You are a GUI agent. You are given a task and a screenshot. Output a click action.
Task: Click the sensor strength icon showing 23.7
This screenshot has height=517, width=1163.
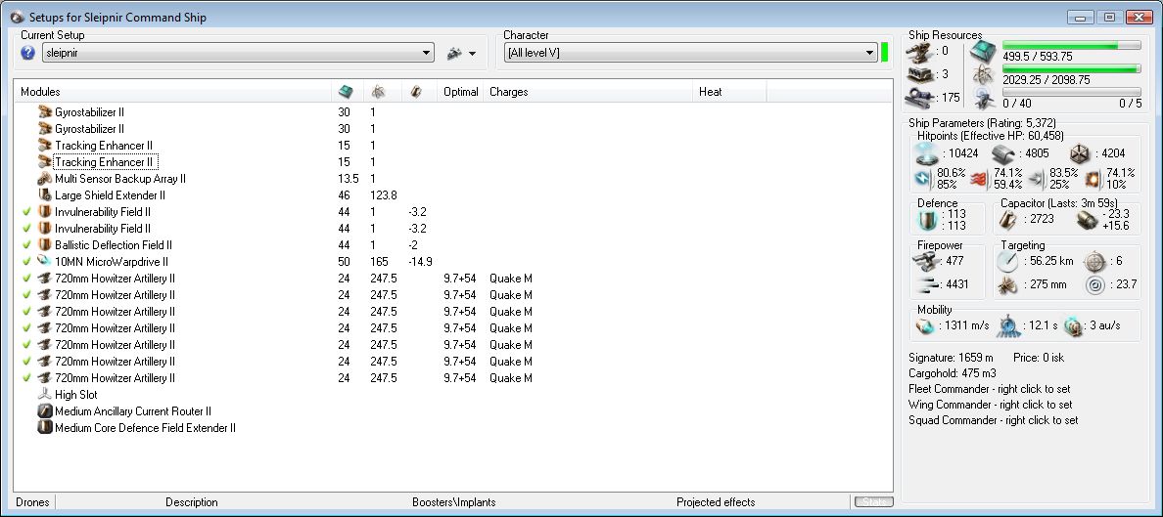(1094, 284)
